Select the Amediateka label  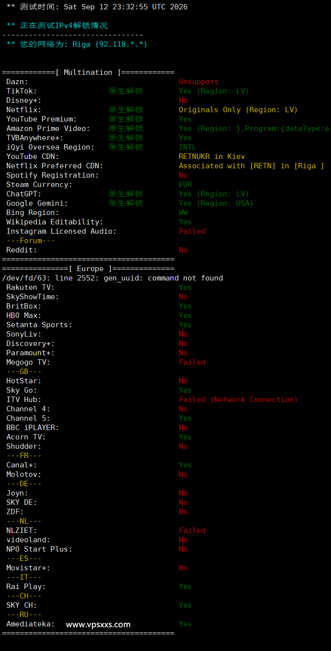pos(30,624)
